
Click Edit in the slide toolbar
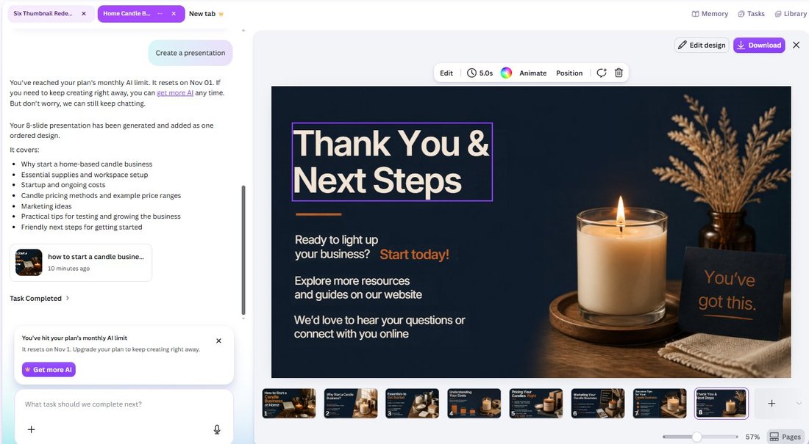tap(446, 73)
